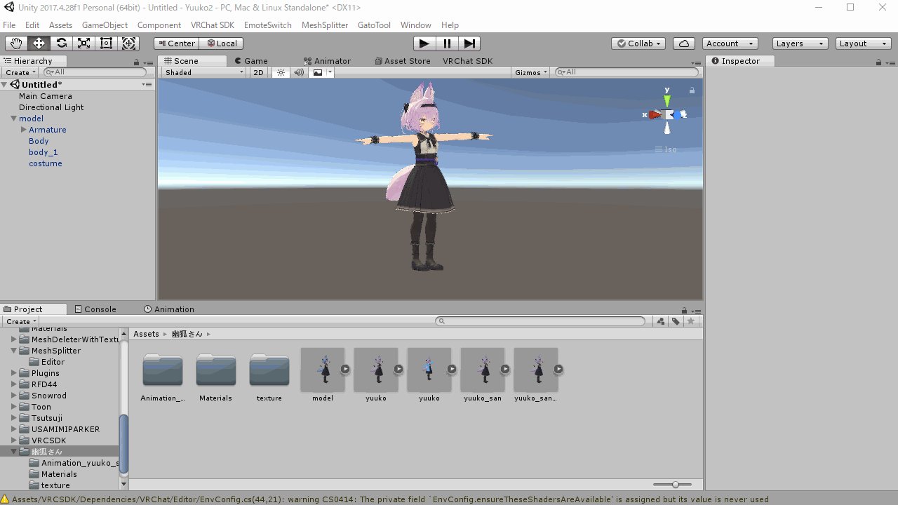Image resolution: width=898 pixels, height=505 pixels.
Task: Open the Layout dropdown
Action: [864, 43]
